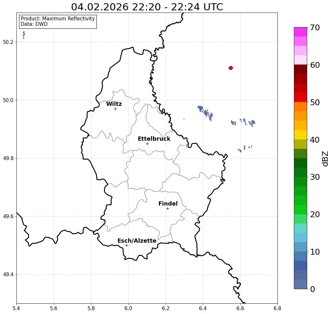
Task: Click the colorbar label 70
Action: point(315,27)
